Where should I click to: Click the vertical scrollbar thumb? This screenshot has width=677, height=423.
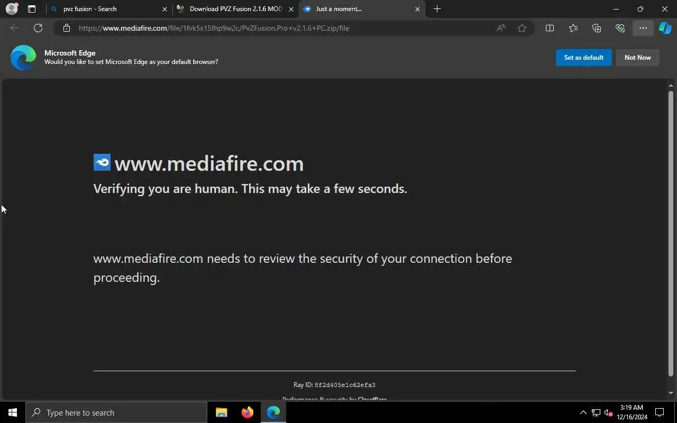coord(671,234)
